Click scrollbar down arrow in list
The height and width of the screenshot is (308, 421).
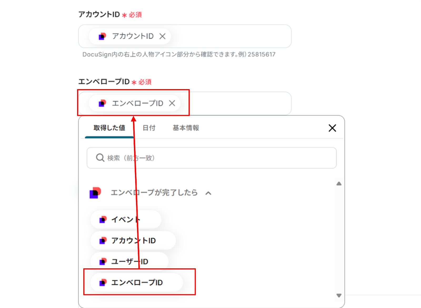(339, 295)
